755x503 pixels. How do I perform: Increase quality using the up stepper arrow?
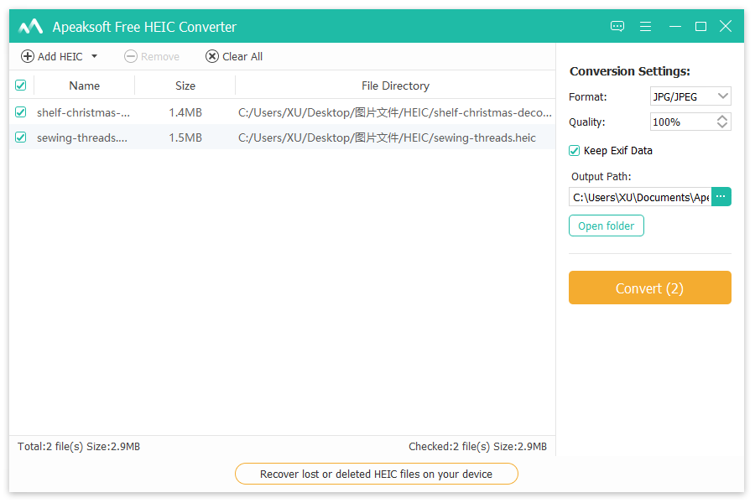tap(722, 118)
